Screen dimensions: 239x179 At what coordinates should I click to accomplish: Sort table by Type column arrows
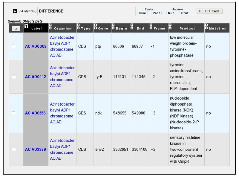point(78,26)
